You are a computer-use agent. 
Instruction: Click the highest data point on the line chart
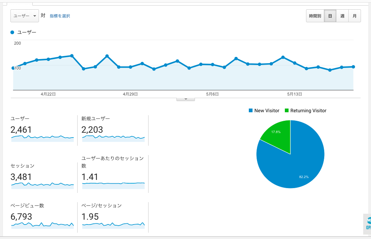coord(72,56)
